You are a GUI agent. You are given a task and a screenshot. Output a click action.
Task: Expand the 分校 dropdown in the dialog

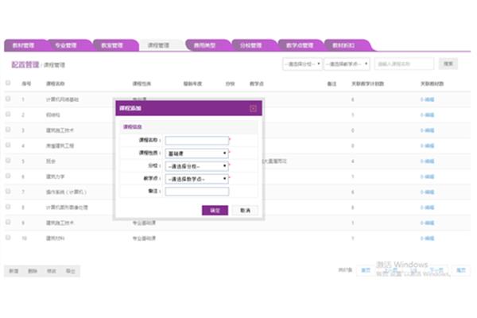coord(197,166)
